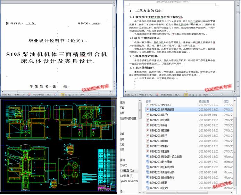Screen dimensions: 241x195
Task: Switch thesis body window to Draft view
Action: pyautogui.click(x=200, y=95)
